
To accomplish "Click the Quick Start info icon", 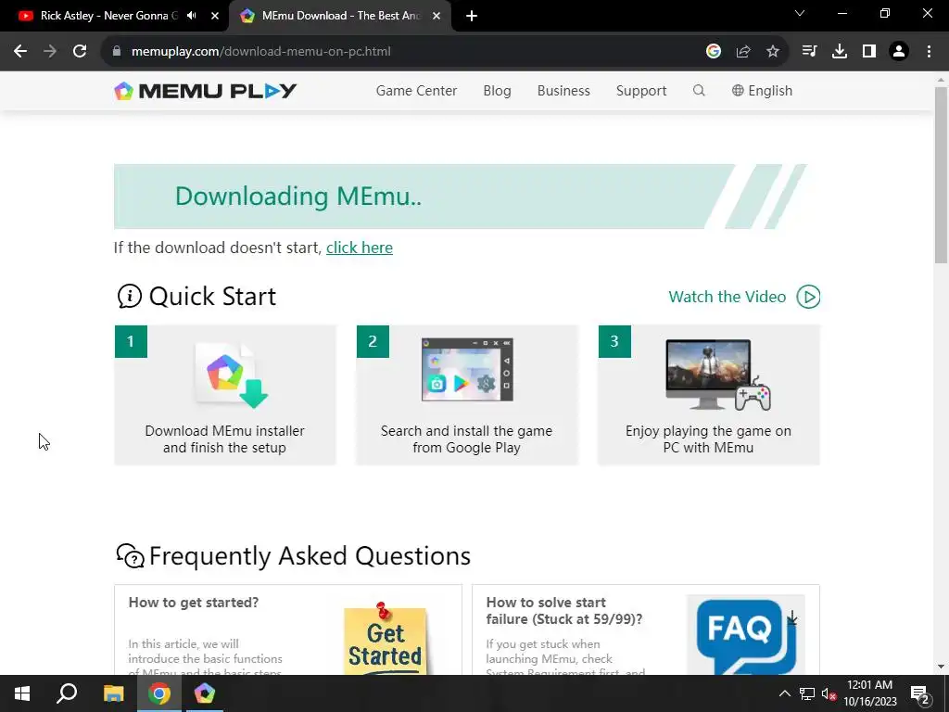I will (129, 296).
